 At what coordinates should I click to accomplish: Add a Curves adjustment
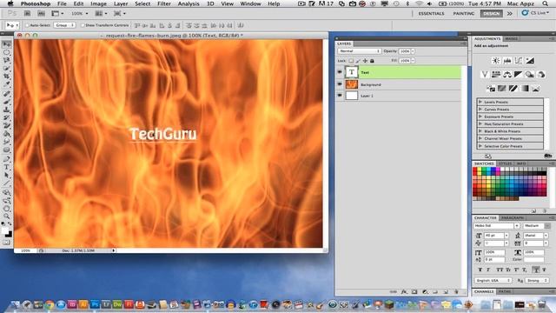[519, 61]
